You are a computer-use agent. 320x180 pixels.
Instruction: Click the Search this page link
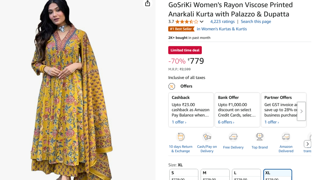(256, 21)
